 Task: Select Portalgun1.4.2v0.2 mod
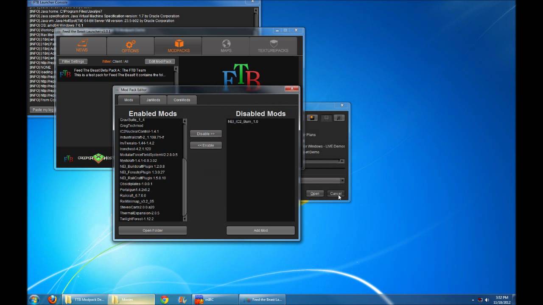pos(135,190)
